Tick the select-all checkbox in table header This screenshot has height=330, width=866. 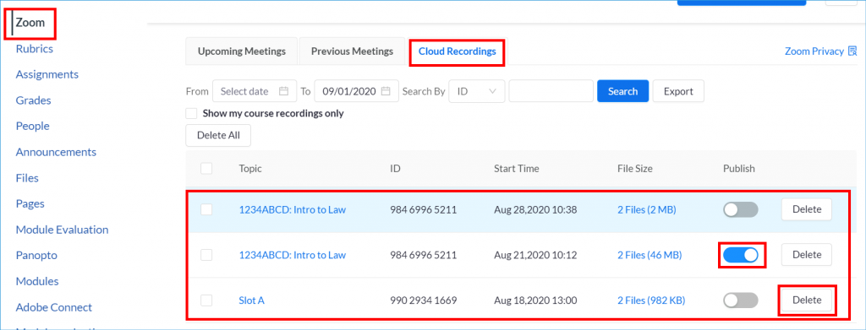pyautogui.click(x=206, y=169)
